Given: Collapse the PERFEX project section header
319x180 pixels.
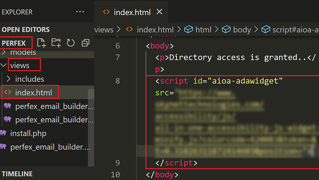Looking at the screenshot, I should (x=14, y=43).
